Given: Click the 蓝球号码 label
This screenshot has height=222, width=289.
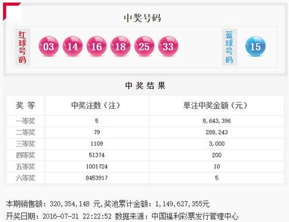Looking at the screenshot, I should (x=229, y=47).
